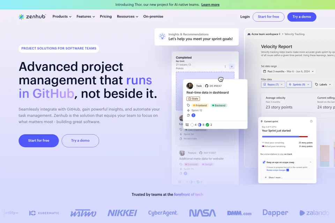The height and width of the screenshot is (223, 335).
Task: Click the GitHub icon beside WAF #3867
Action: point(201,153)
